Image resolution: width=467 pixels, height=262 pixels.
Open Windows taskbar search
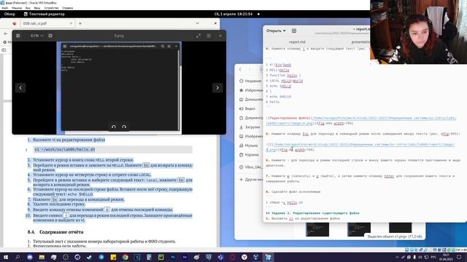click(x=18, y=257)
